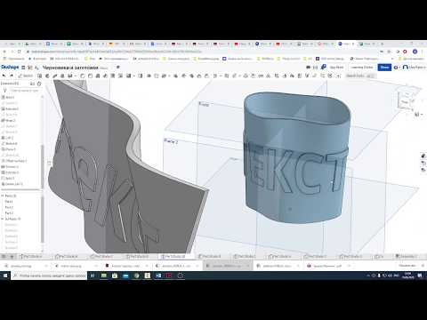
Task: Open Task View in the Windows taskbar
Action: (x=93, y=276)
